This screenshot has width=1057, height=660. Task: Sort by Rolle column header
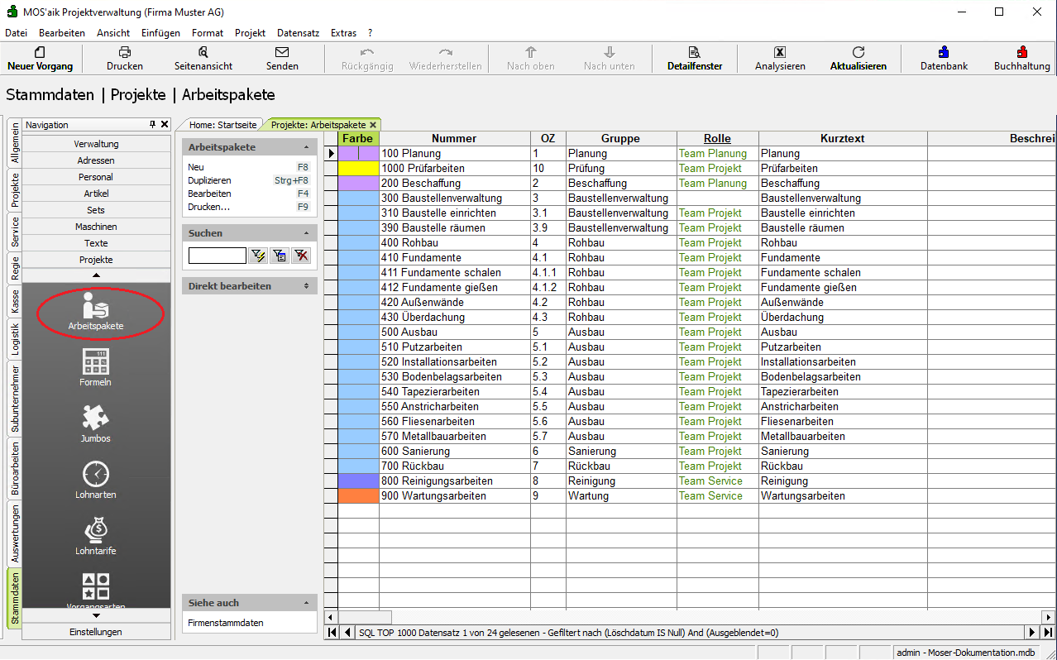717,138
